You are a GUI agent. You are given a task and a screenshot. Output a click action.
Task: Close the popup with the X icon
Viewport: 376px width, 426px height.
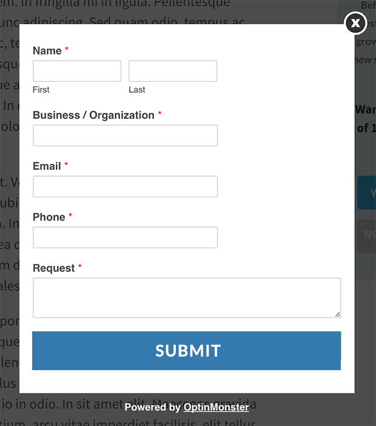tap(355, 24)
